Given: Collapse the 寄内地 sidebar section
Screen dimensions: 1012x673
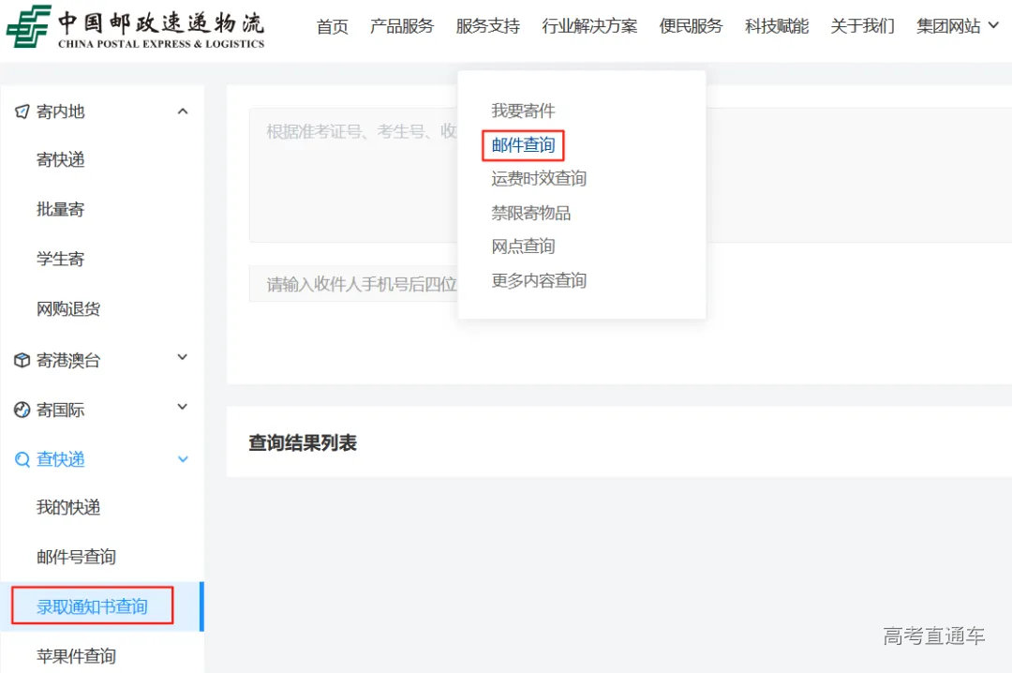Looking at the screenshot, I should pos(184,110).
